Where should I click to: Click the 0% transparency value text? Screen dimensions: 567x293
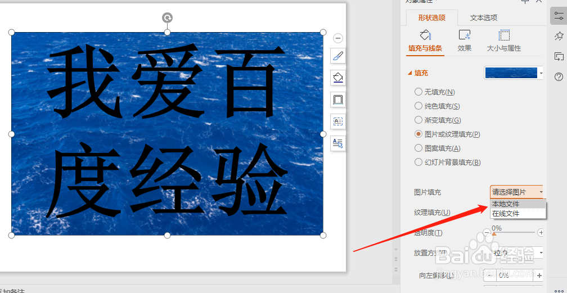pos(497,228)
